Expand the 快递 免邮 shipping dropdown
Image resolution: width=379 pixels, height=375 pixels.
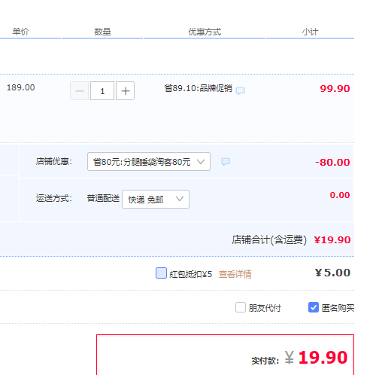pyautogui.click(x=156, y=200)
